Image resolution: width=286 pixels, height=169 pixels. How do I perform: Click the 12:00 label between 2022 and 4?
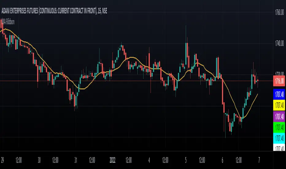pos(129,160)
